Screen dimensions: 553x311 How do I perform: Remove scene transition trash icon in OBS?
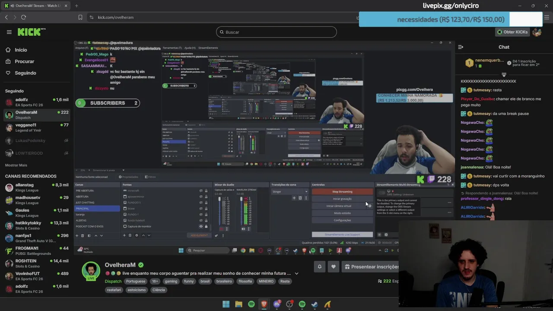[x=300, y=198]
